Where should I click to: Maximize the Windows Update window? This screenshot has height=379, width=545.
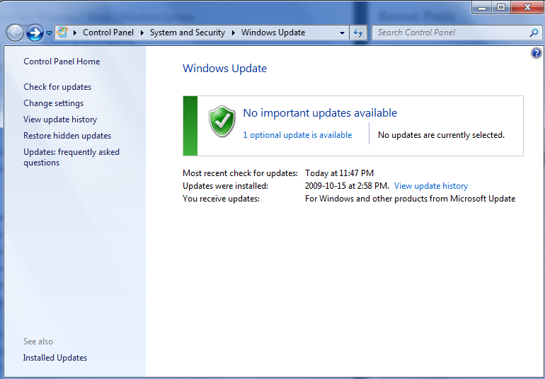tap(501, 8)
